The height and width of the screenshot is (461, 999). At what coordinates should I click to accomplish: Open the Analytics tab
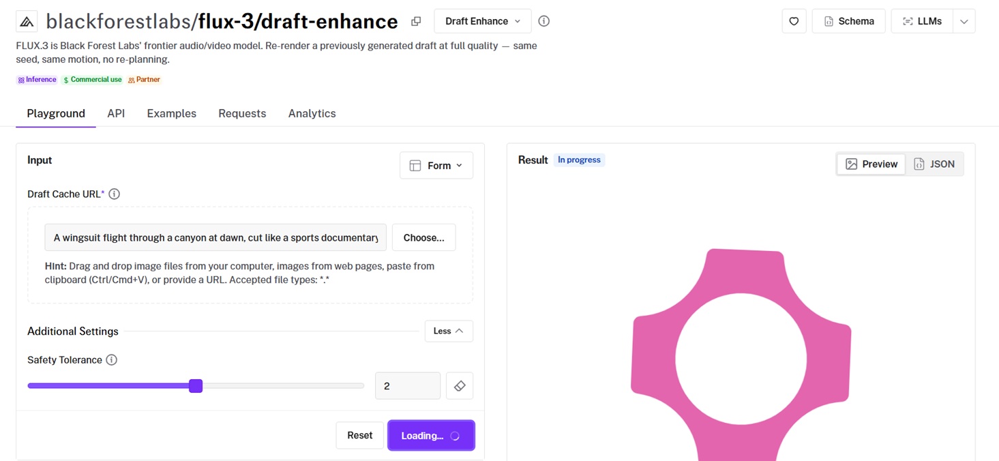[312, 113]
